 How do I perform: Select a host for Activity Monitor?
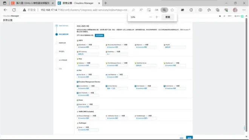[x=117, y=88]
